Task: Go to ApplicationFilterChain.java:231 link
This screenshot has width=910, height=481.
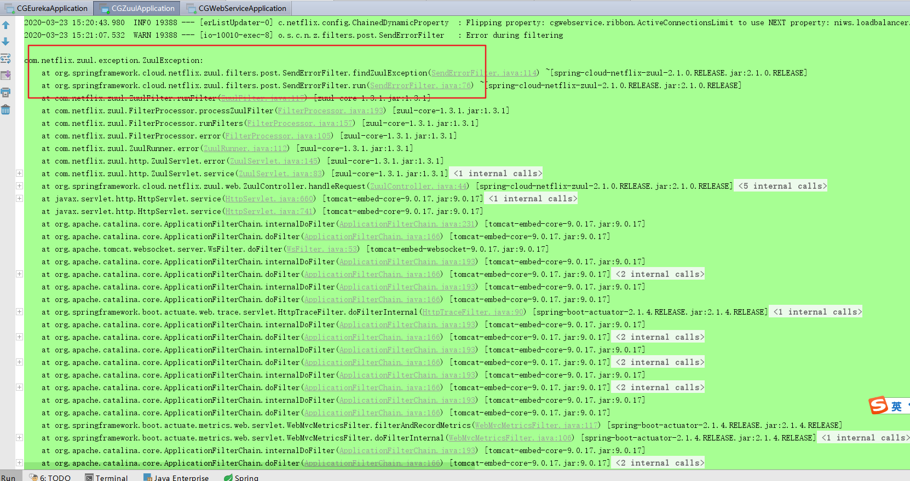Action: [x=407, y=224]
